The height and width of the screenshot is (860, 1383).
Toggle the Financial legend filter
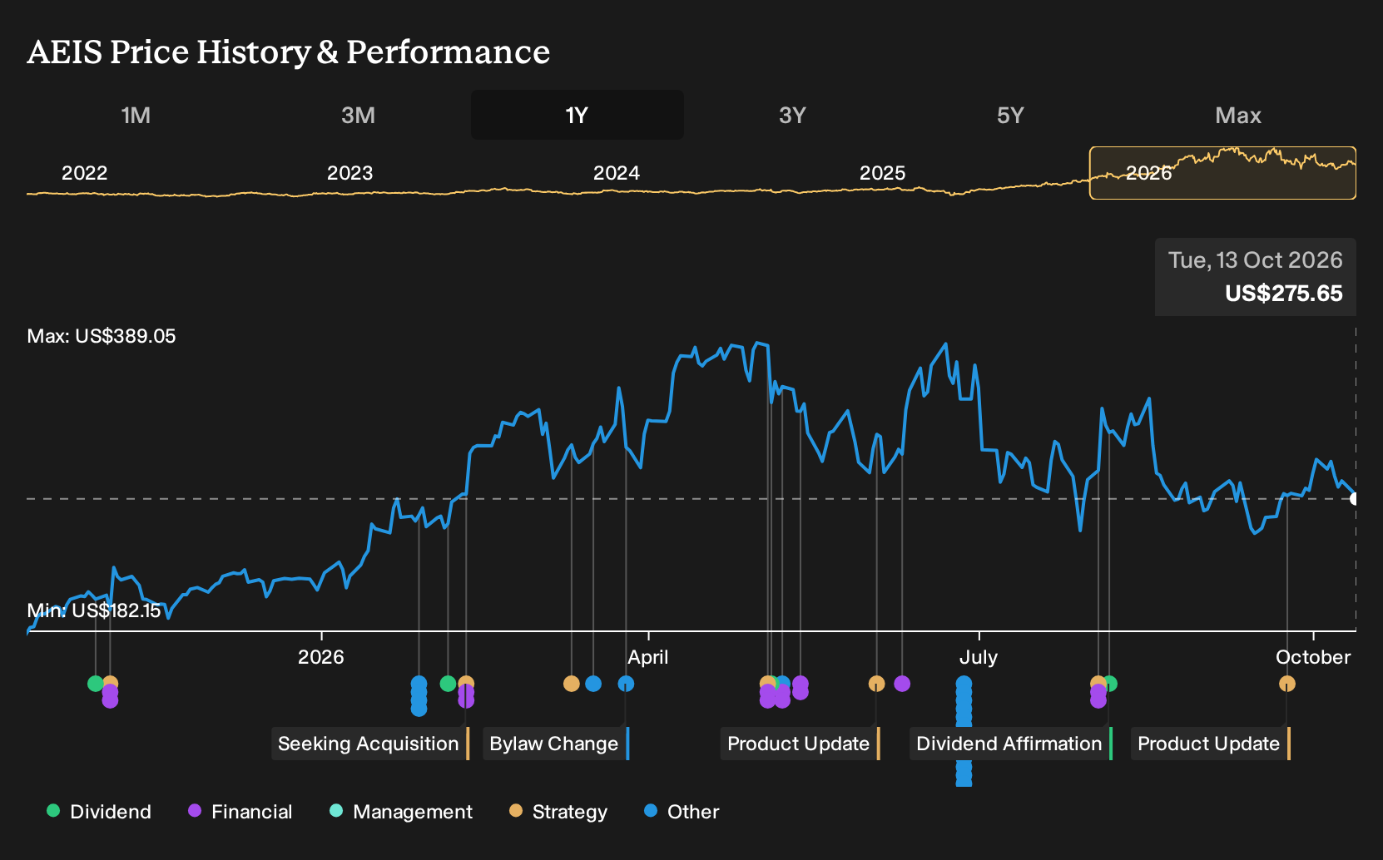[240, 811]
